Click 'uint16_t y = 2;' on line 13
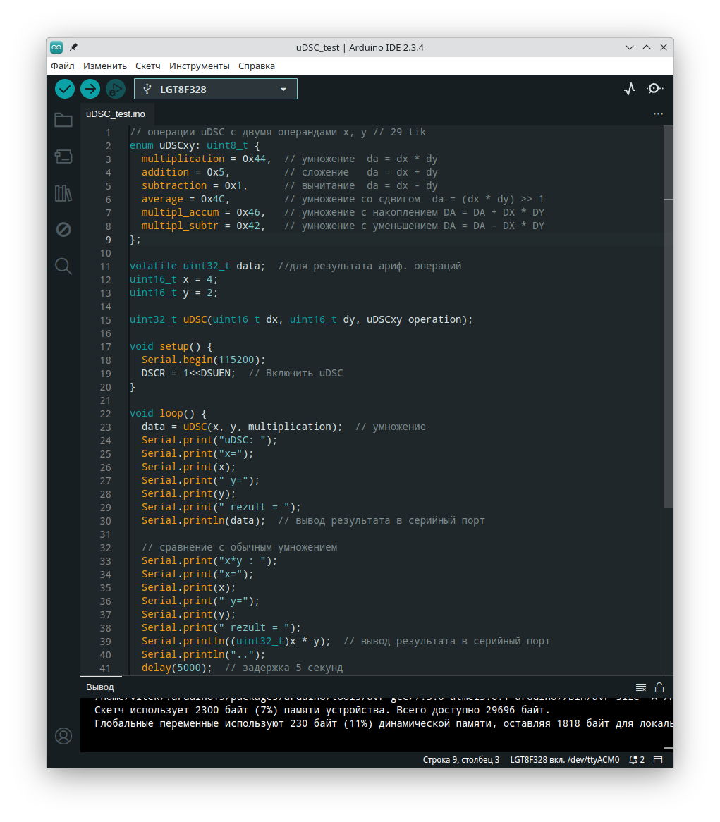This screenshot has width=720, height=822. [173, 293]
